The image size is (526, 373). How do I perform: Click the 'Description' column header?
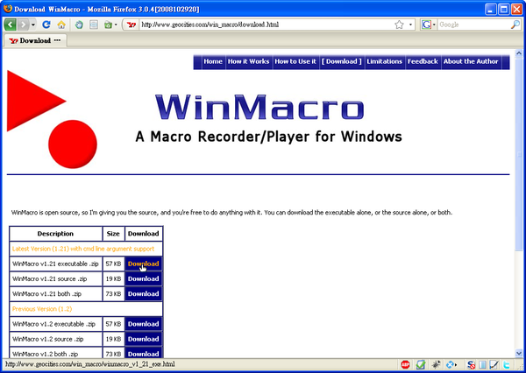(x=55, y=234)
